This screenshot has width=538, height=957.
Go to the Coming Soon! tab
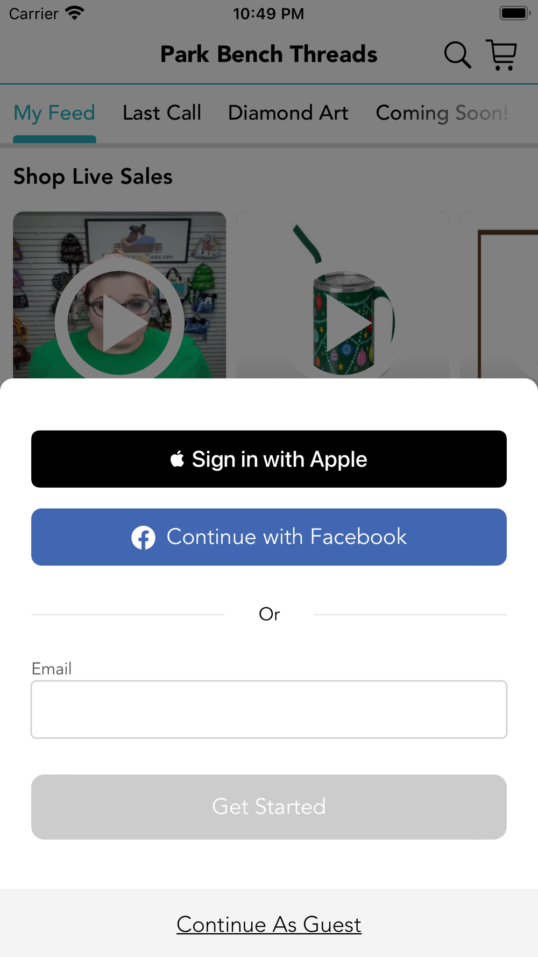(442, 113)
